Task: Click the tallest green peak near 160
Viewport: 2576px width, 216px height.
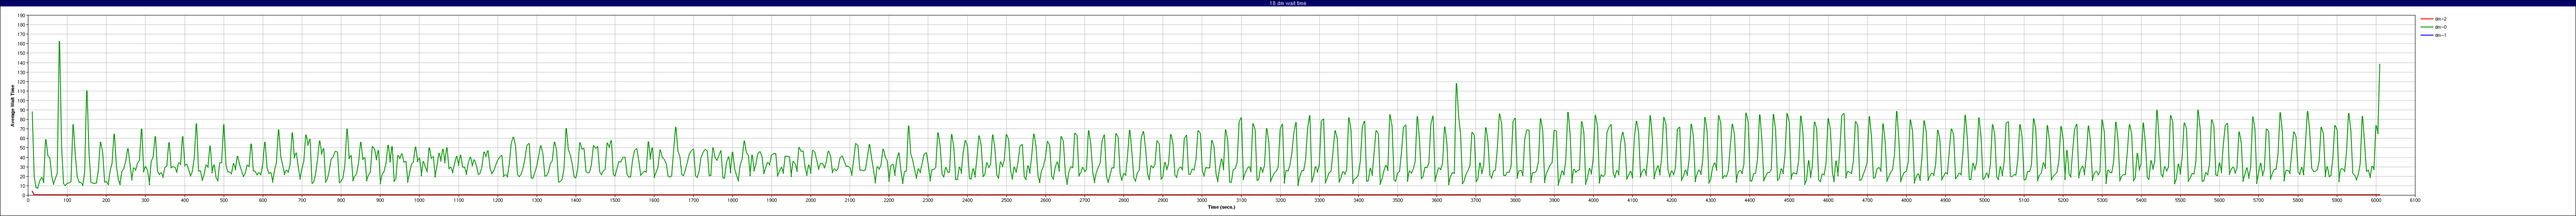Action: tap(59, 42)
